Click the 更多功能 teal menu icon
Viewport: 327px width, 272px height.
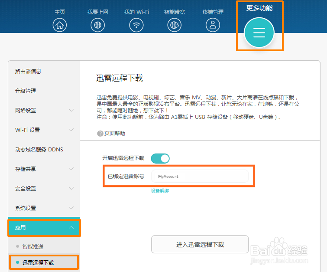pyautogui.click(x=259, y=33)
